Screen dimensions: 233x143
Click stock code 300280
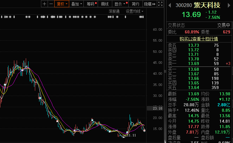tap(184, 5)
